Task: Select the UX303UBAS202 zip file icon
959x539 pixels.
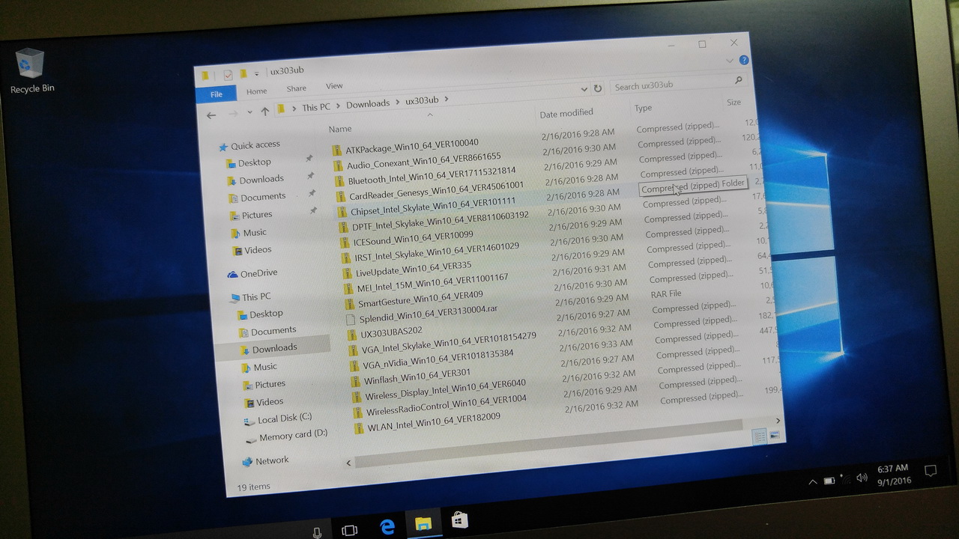Action: (351, 335)
